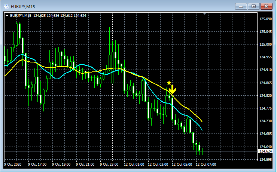Click the 124.730 price scale label

[265, 121]
